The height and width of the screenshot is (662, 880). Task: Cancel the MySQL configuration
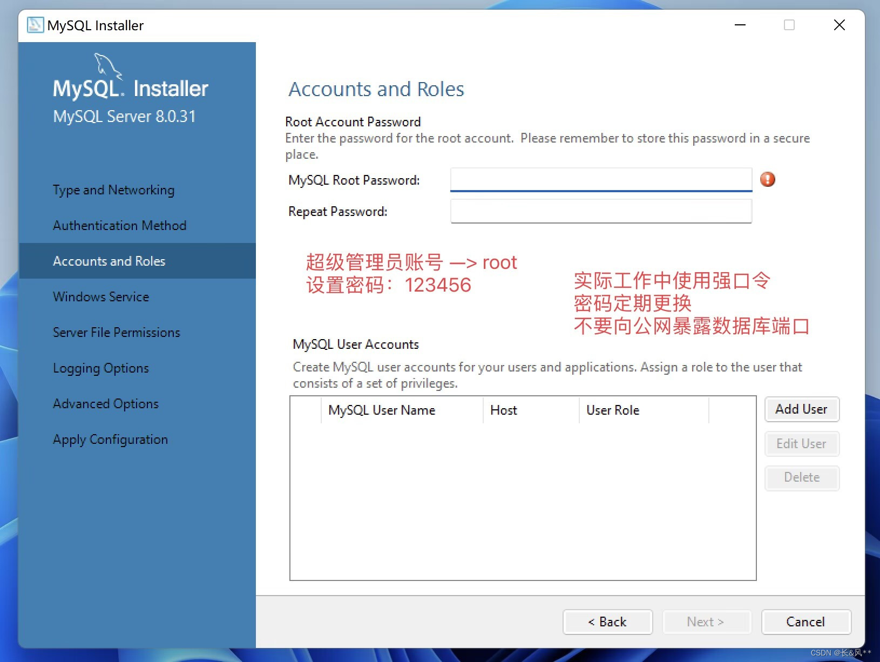[x=806, y=622]
